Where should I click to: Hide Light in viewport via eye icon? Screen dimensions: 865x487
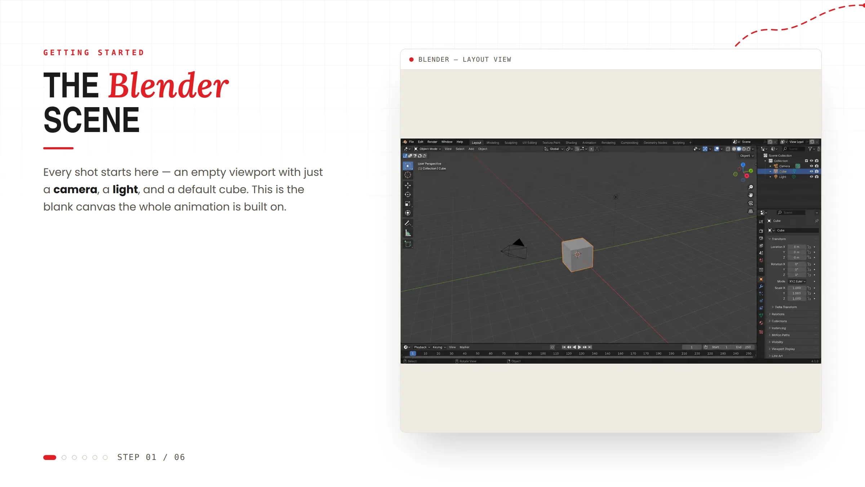pos(812,177)
